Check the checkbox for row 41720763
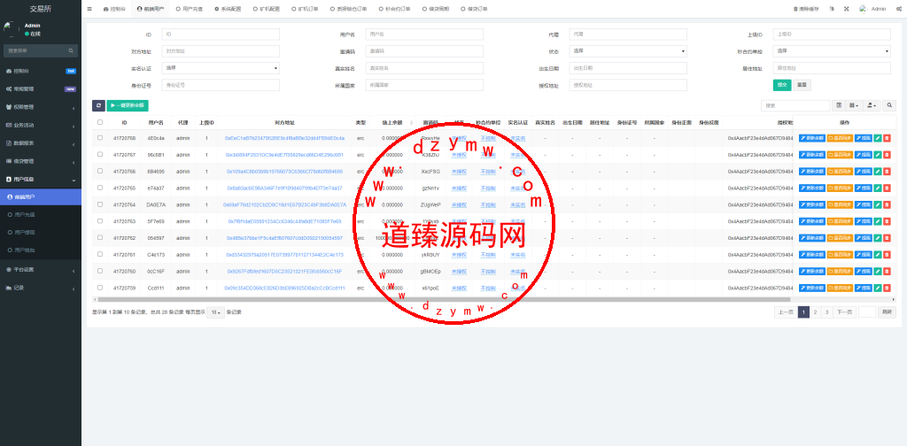This screenshot has height=446, width=907. (x=100, y=221)
